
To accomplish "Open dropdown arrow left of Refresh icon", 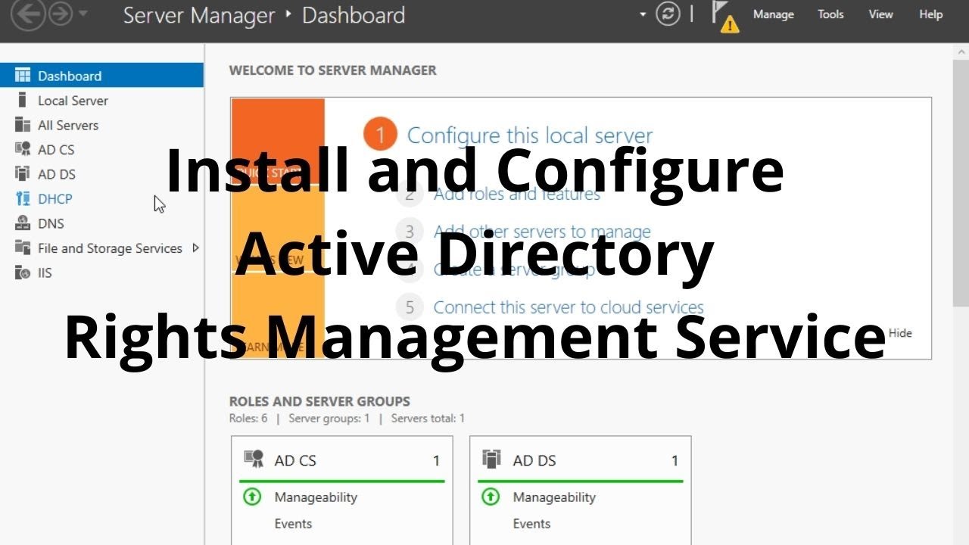I will (643, 14).
